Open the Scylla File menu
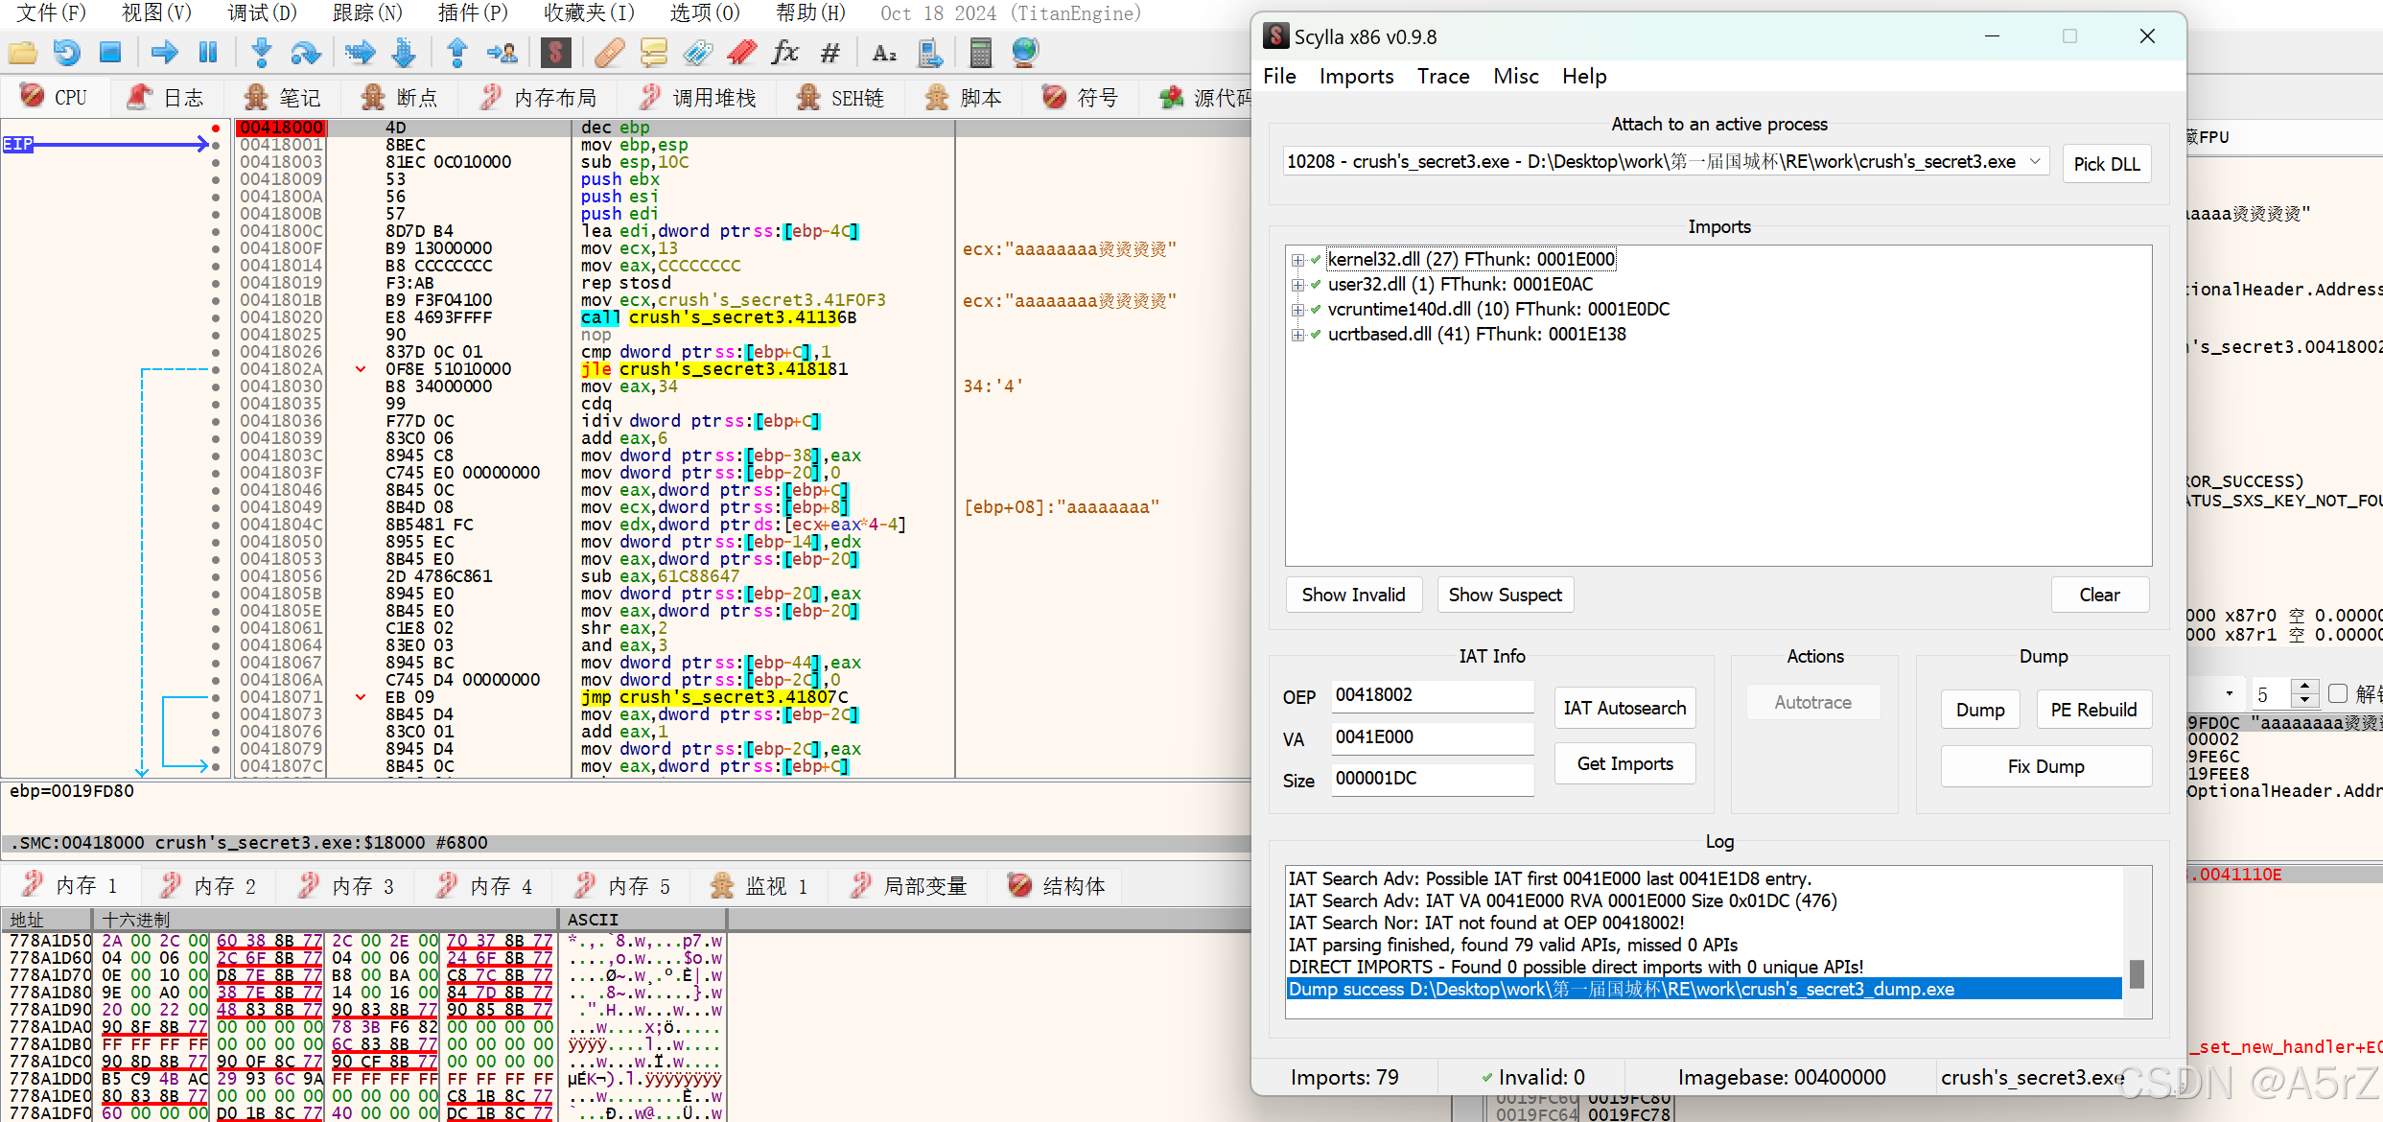The image size is (2383, 1122). point(1279,76)
